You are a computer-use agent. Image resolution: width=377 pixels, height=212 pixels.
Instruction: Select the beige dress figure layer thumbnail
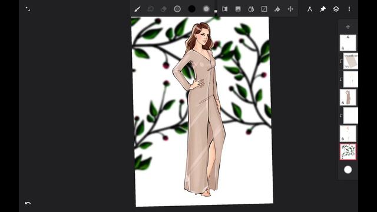(x=348, y=97)
